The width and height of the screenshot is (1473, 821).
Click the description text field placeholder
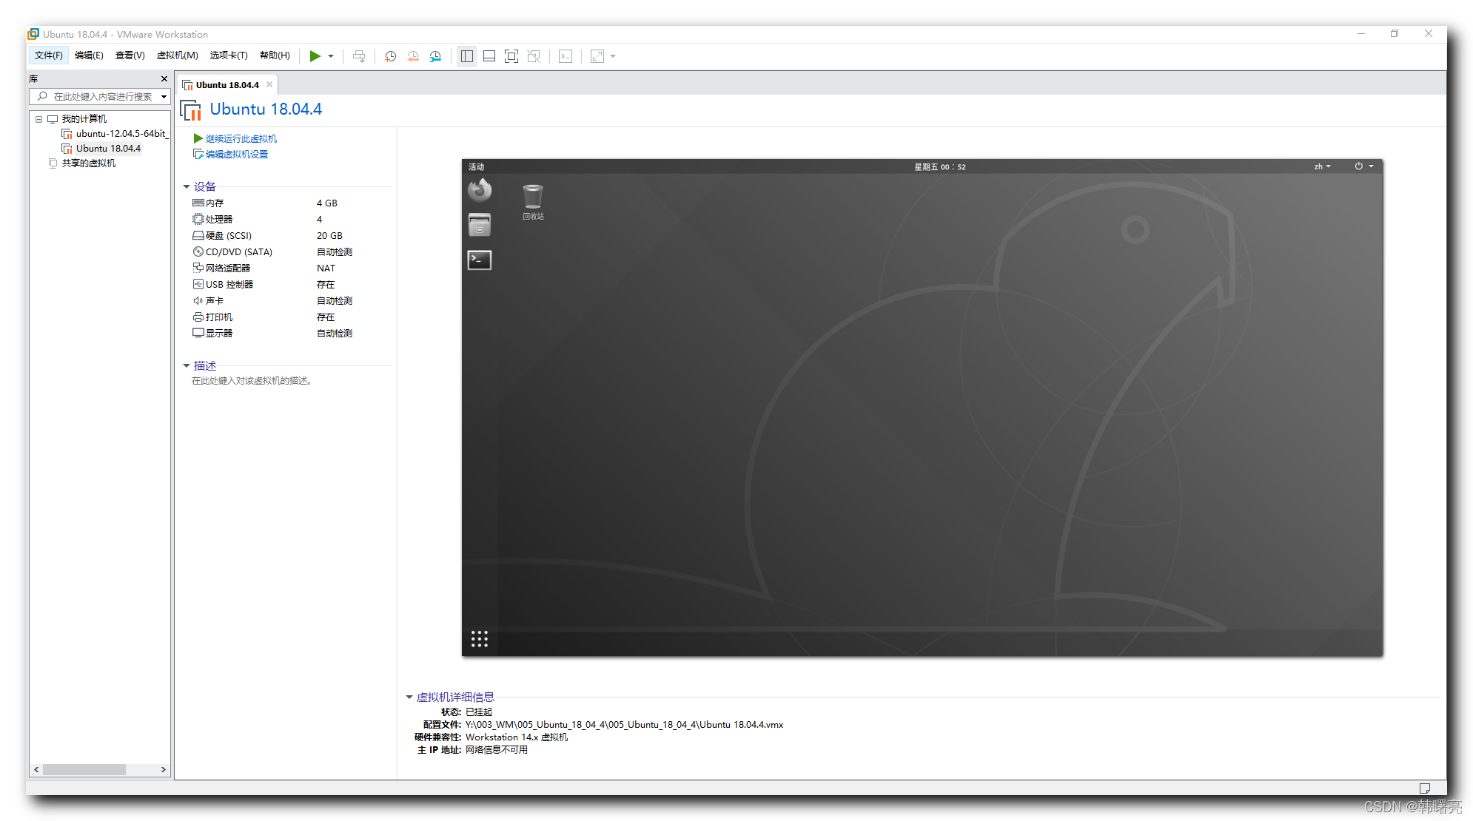point(252,381)
